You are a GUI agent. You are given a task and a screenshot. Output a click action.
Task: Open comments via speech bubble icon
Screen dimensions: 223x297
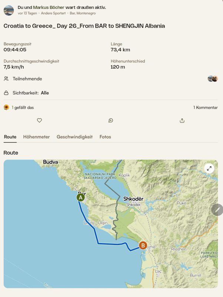tap(111, 120)
